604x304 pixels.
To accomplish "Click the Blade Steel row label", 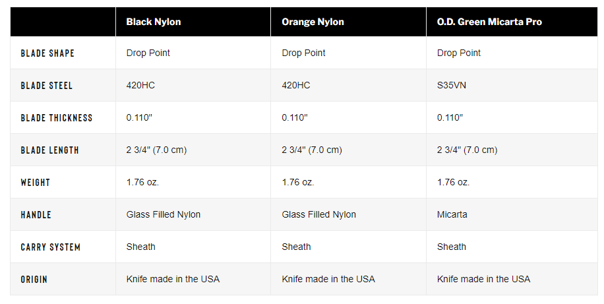I will click(47, 86).
